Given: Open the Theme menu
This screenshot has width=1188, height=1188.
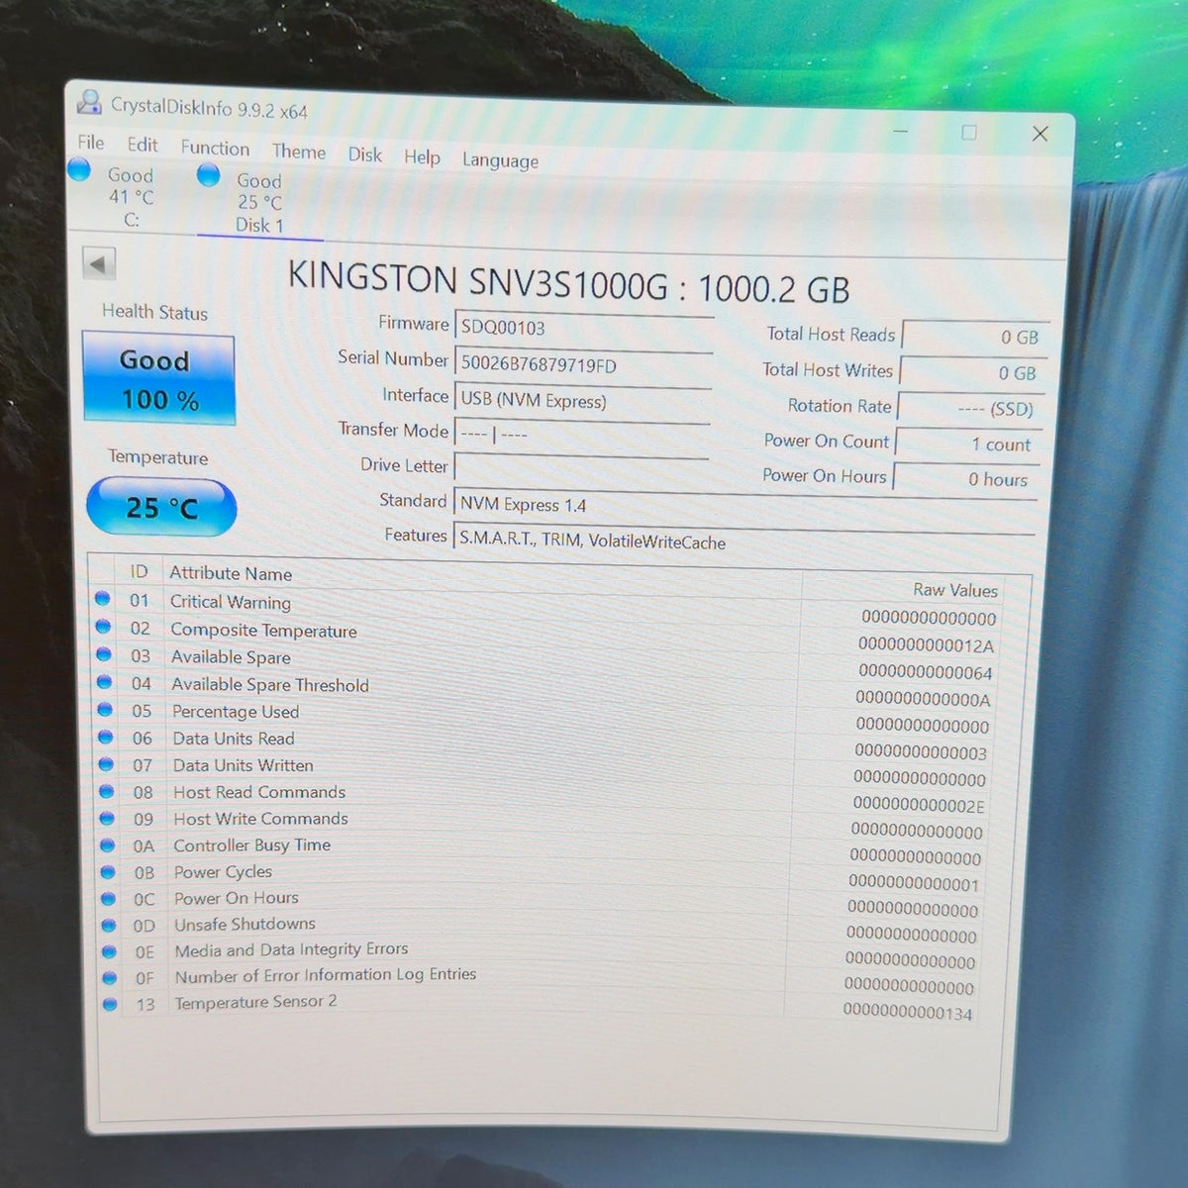Looking at the screenshot, I should [x=299, y=151].
